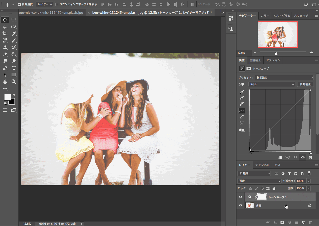Viewport: 319px width, 226px height.
Task: Switch to the チャンネル tab
Action: (262, 165)
